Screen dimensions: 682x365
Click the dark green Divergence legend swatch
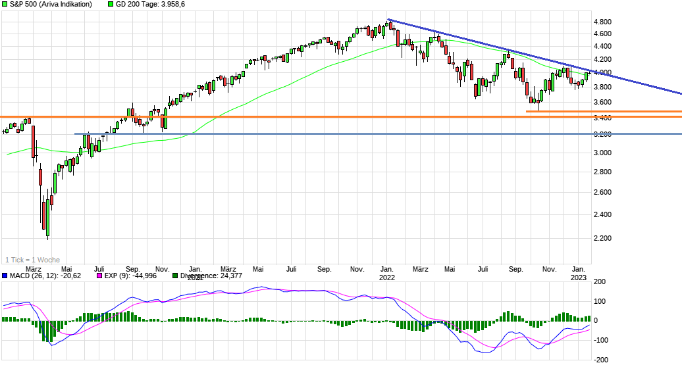175,276
